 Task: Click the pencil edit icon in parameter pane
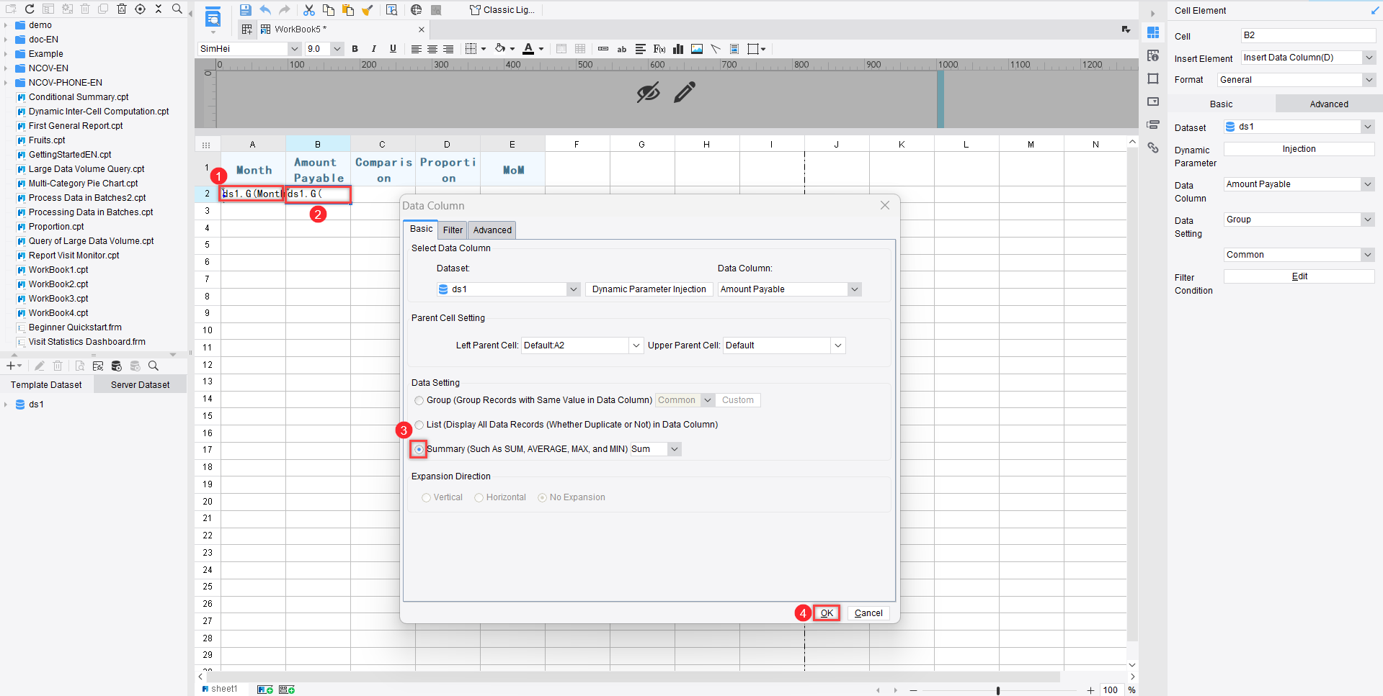click(685, 92)
